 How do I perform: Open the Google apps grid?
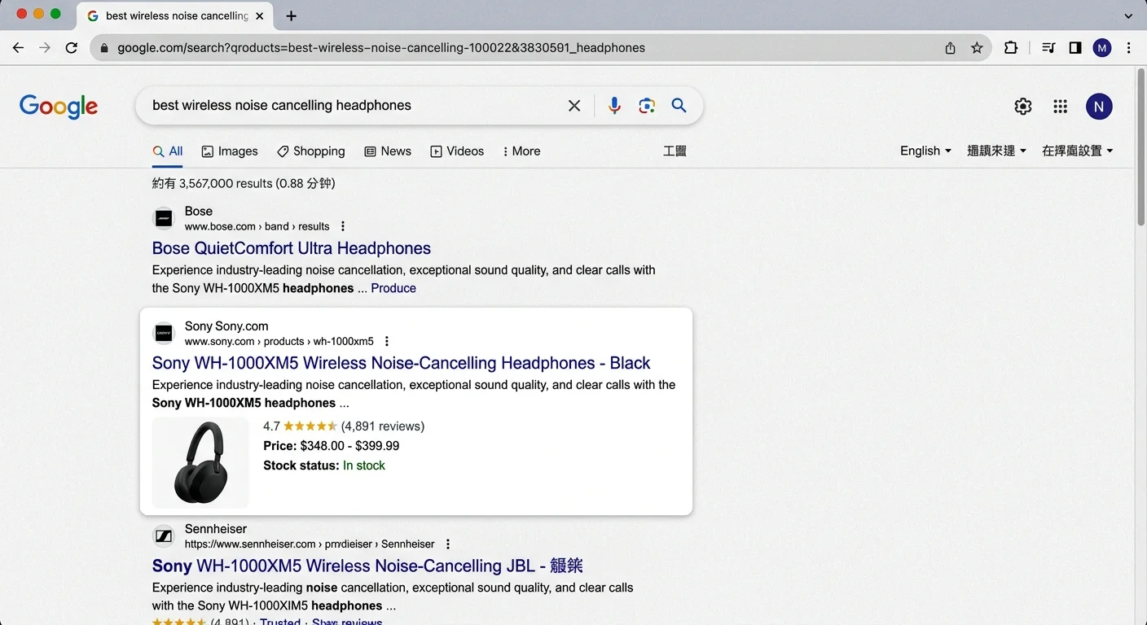(1060, 106)
